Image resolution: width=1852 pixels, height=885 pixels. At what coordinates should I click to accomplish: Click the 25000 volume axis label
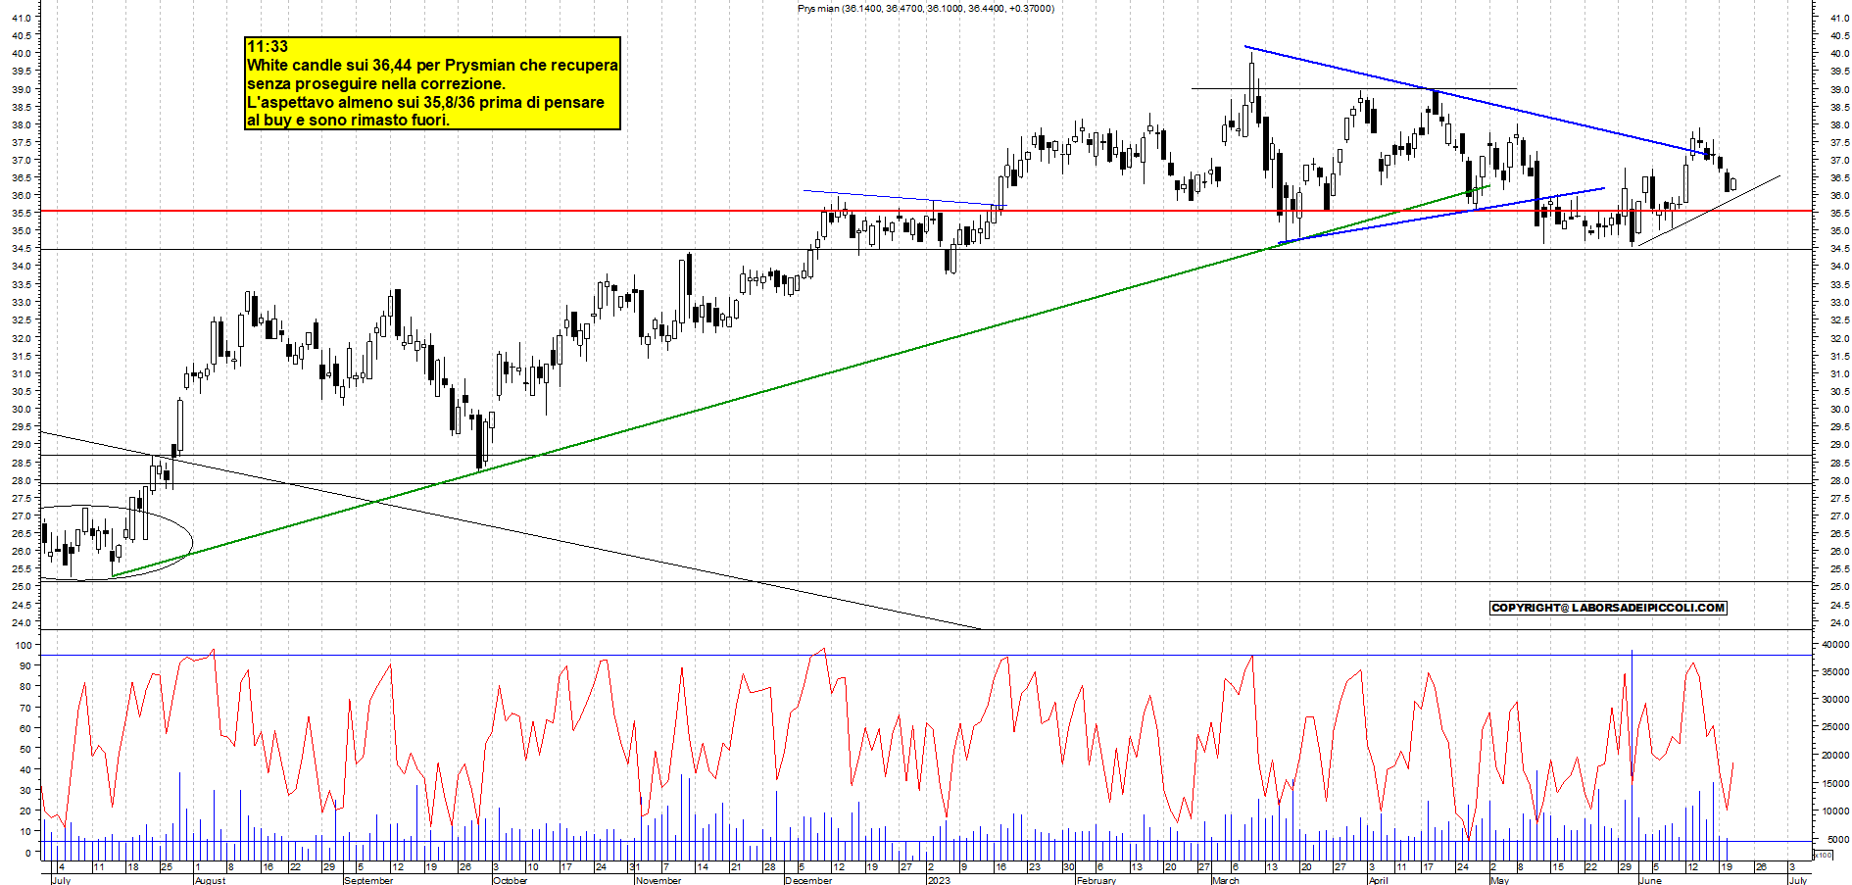1834,727
